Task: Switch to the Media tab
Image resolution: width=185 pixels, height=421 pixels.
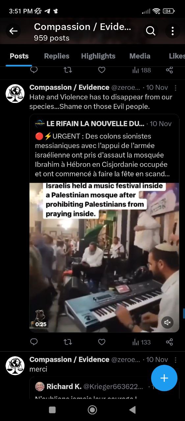Action: point(140,56)
